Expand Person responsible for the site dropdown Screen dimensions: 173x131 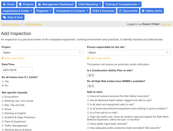click(129, 52)
